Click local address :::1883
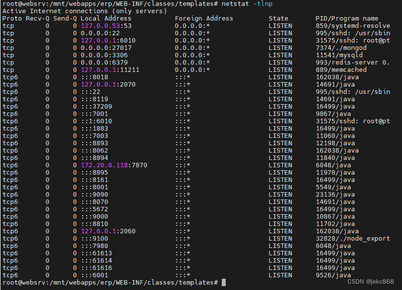This screenshot has height=290, width=402. click(95, 129)
